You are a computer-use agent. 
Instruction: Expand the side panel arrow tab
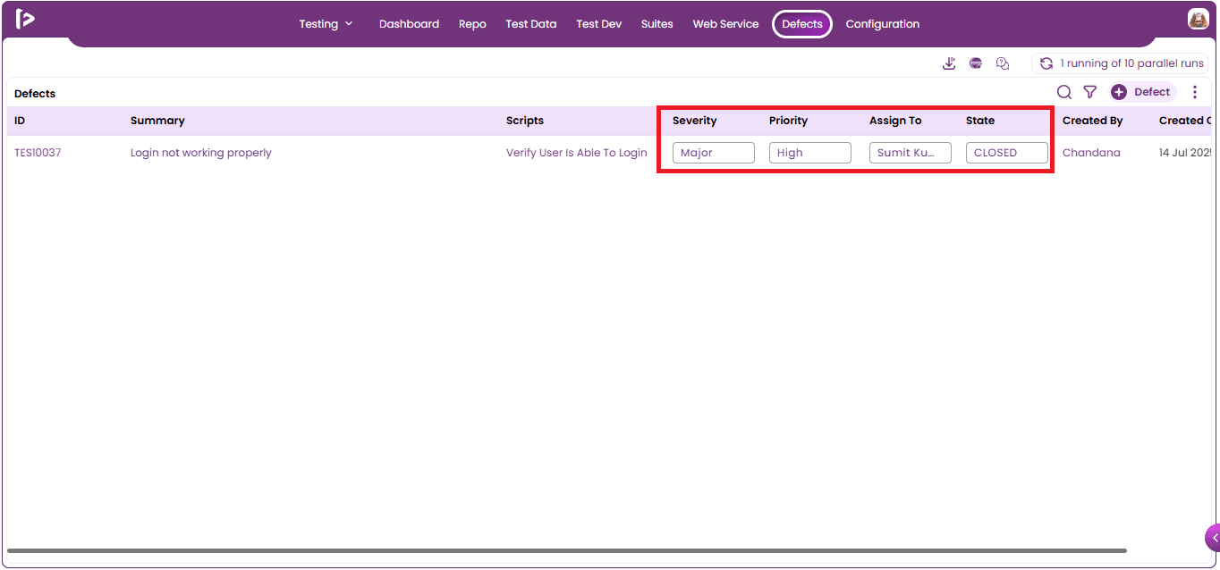pos(1213,538)
